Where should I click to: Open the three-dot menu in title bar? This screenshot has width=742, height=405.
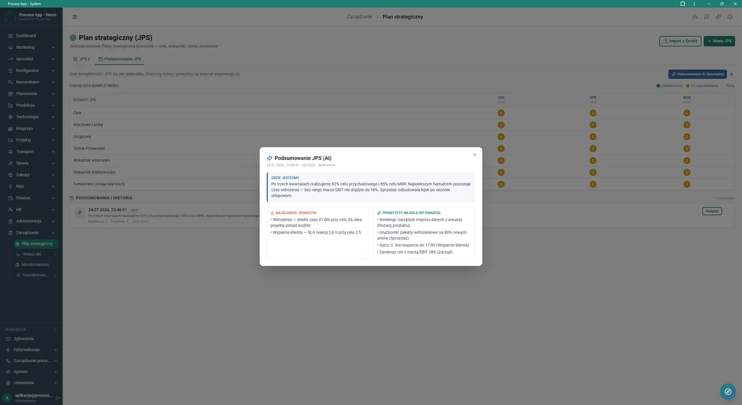pyautogui.click(x=694, y=4)
